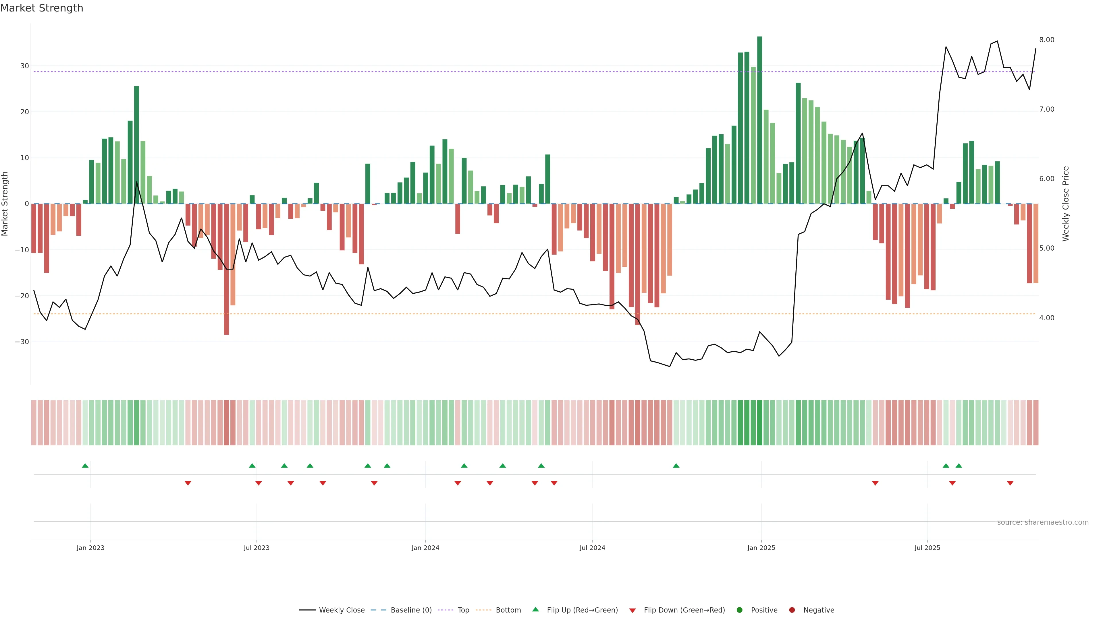Click the darkest green heatmap strip cell
Image resolution: width=1103 pixels, height=620 pixels.
click(x=759, y=423)
